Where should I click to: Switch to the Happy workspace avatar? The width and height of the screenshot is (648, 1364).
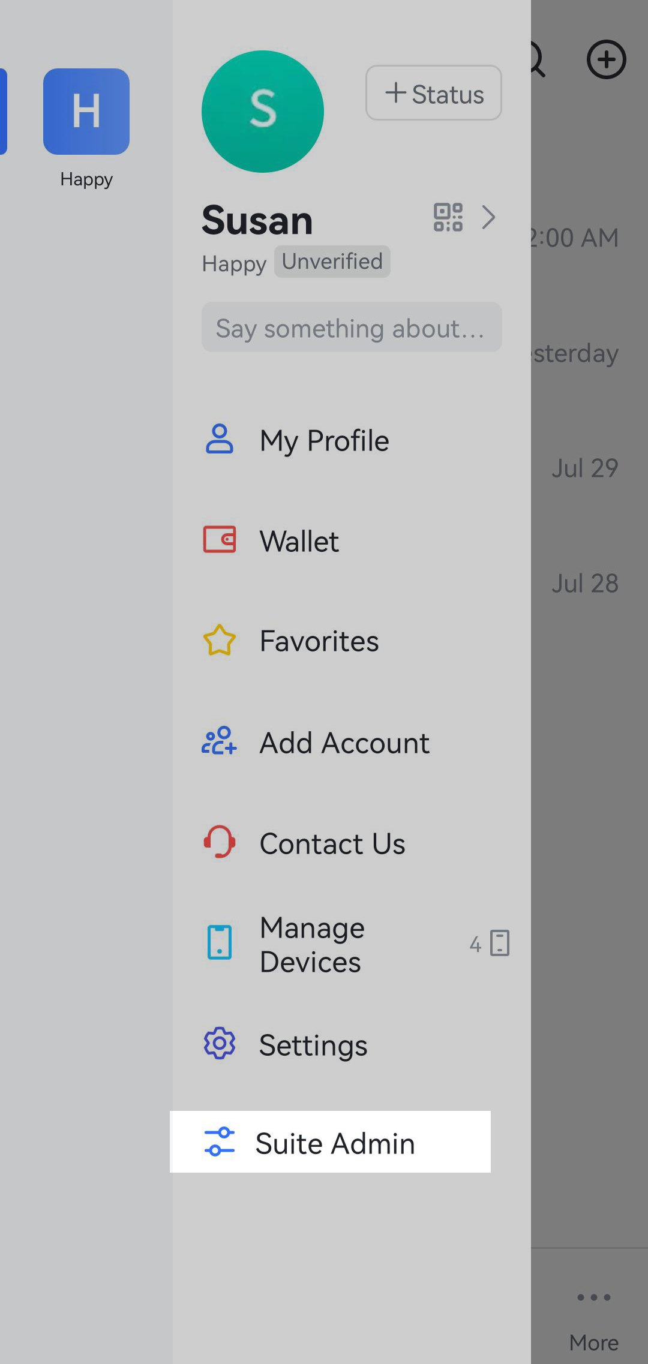click(x=86, y=112)
